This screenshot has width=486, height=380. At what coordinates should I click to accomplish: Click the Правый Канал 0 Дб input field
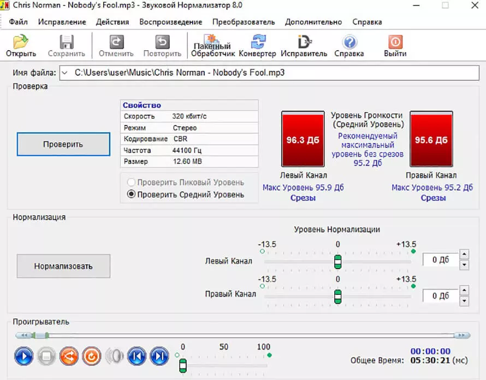(x=441, y=296)
